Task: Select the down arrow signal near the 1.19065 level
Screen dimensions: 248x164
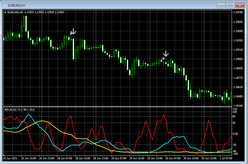Action: tap(166, 53)
